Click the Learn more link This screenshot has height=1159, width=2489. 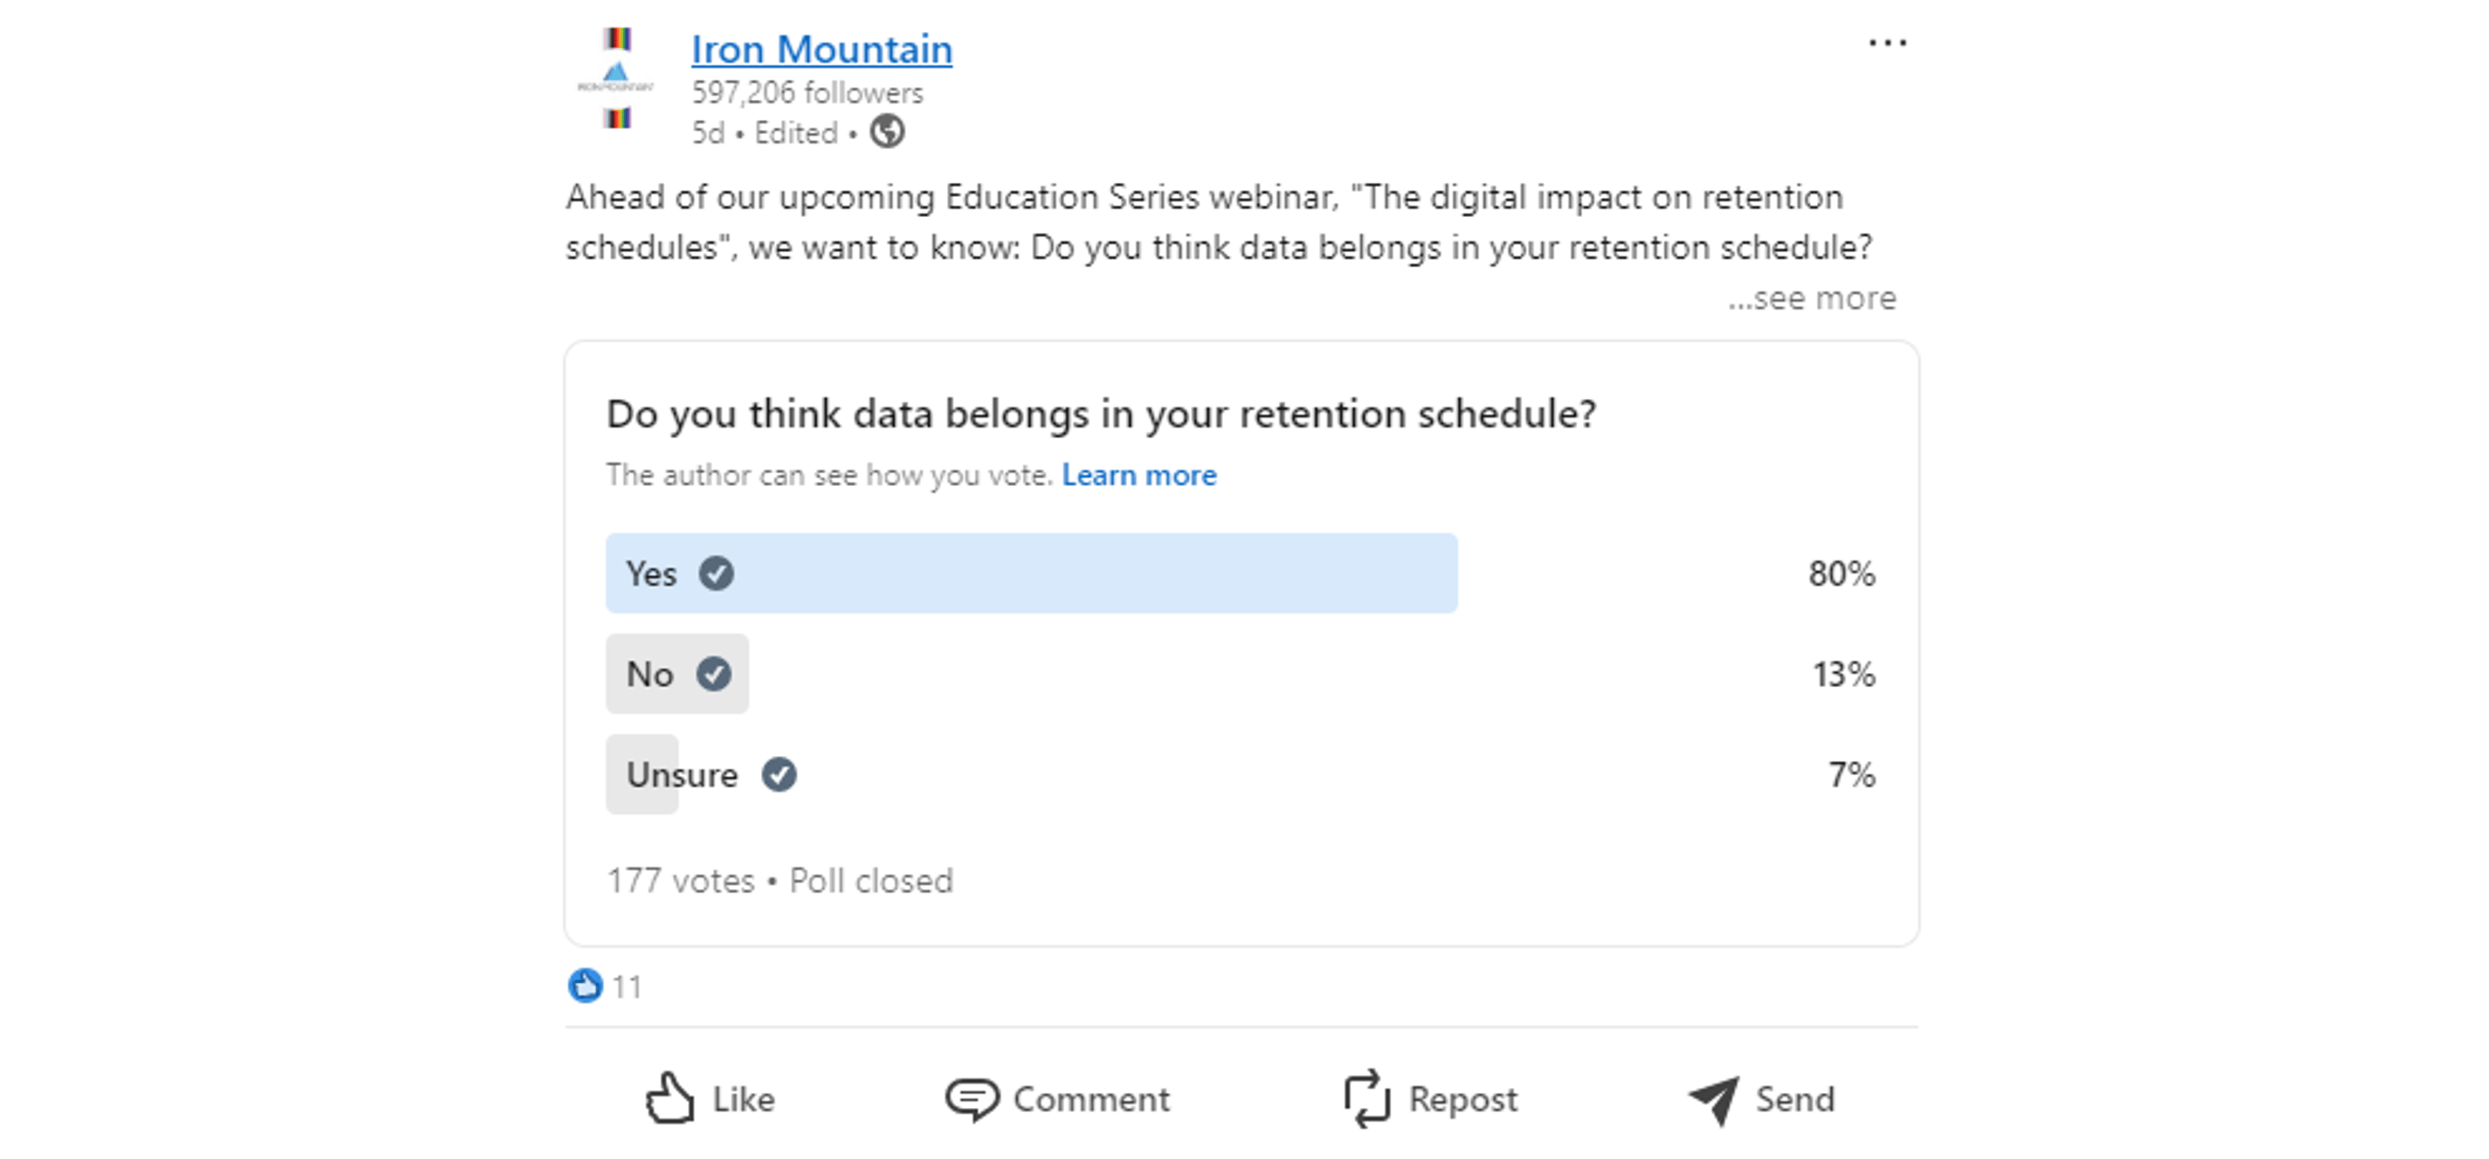click(1140, 474)
